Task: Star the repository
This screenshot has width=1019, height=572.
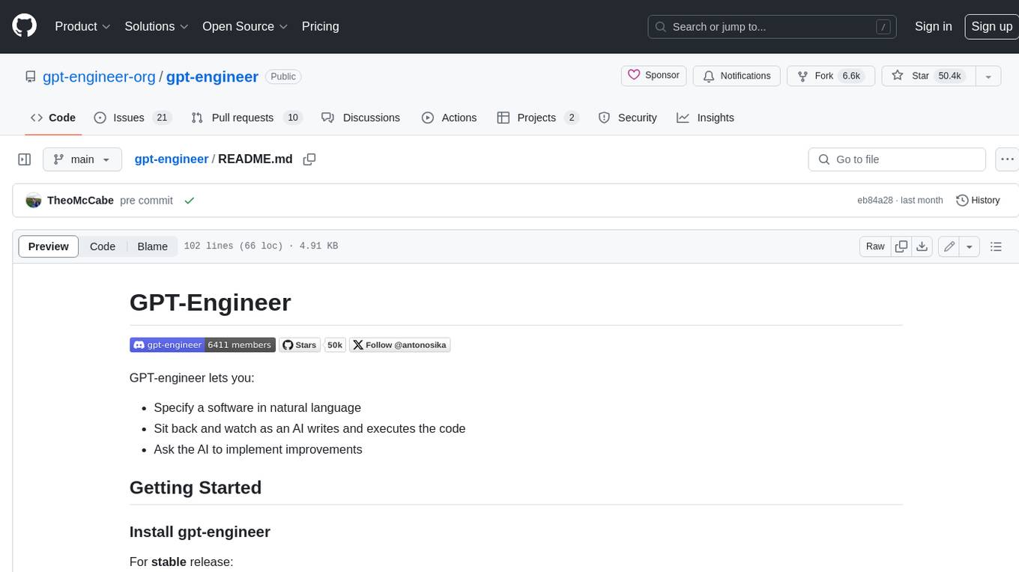Action: [x=928, y=76]
